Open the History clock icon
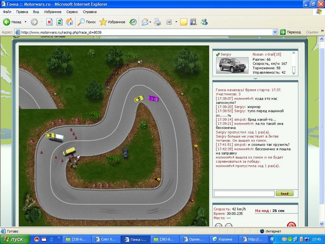 click(133, 22)
